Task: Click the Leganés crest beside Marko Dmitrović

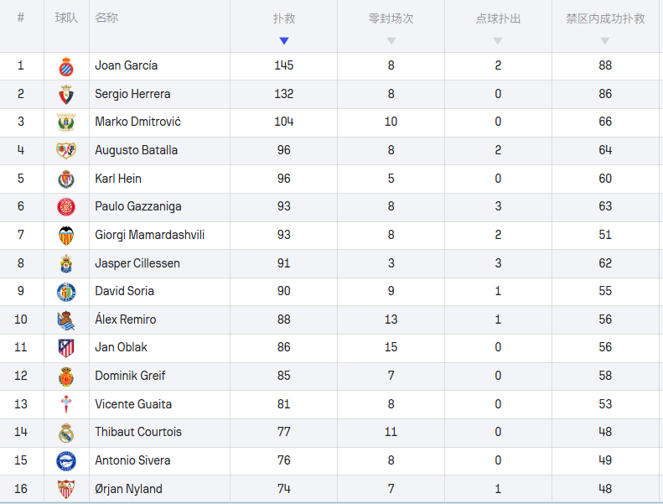Action: (66, 122)
